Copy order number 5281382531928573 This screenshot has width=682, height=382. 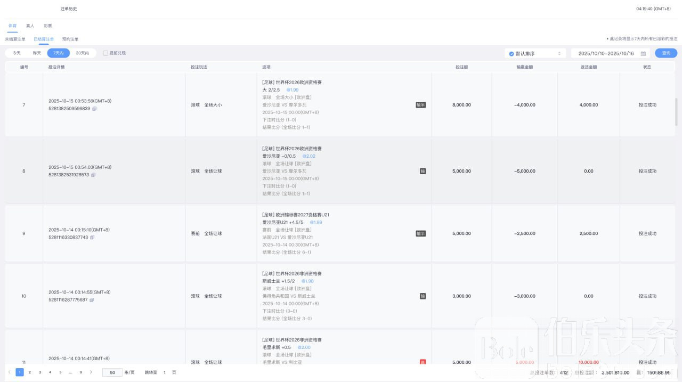pyautogui.click(x=93, y=175)
